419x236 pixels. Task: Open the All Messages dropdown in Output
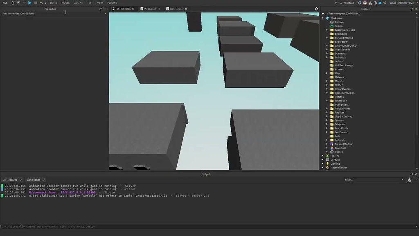12,179
